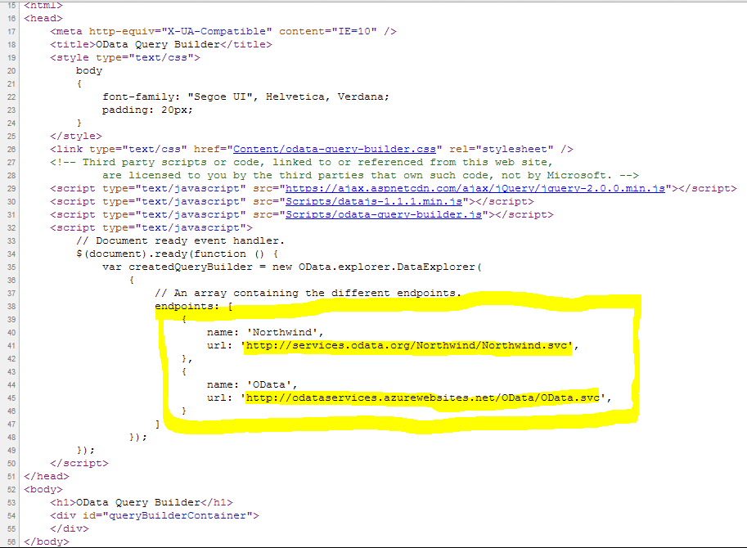Open the Content/odata-query-builder.css stylesheet link
747x548 pixels.
335,149
